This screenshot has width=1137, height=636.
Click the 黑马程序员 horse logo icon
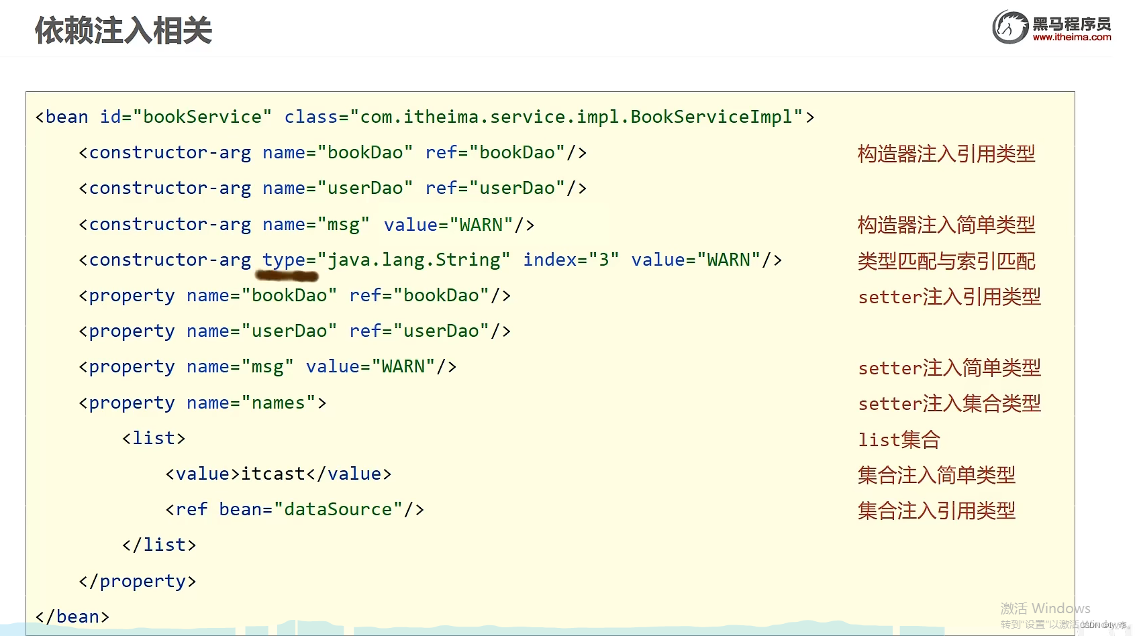[1010, 28]
